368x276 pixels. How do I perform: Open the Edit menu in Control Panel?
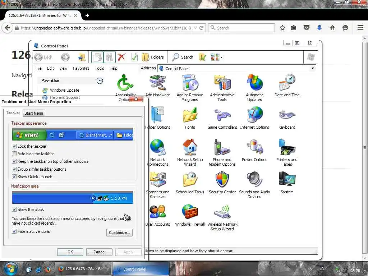(x=50, y=68)
